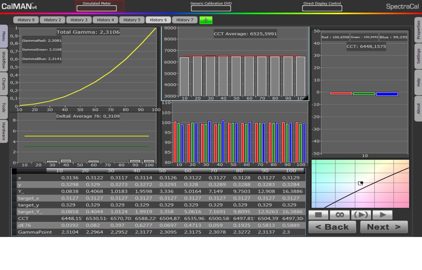Screen dimensions: 422x270
Task: Click the Total Gamma label
Action: point(88,32)
